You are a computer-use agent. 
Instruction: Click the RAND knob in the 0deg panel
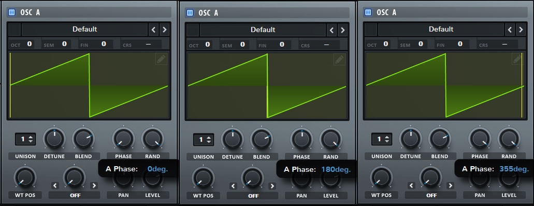153,139
